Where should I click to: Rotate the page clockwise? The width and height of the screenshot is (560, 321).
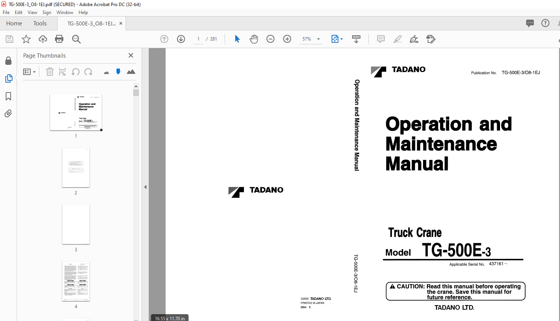(x=88, y=72)
